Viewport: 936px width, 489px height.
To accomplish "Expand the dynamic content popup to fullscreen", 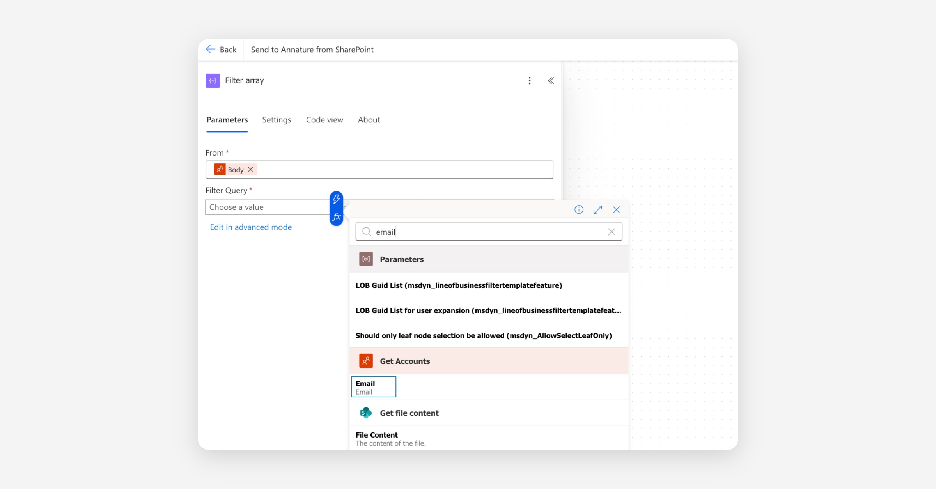I will pos(598,210).
